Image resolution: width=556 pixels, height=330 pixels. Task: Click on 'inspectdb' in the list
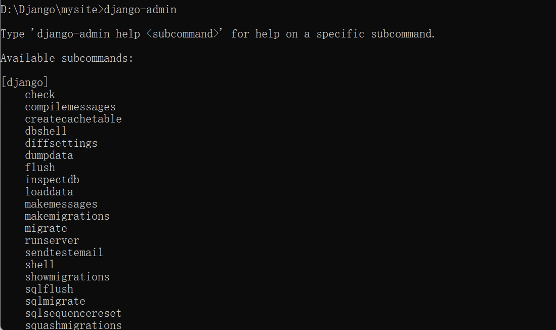[52, 180]
